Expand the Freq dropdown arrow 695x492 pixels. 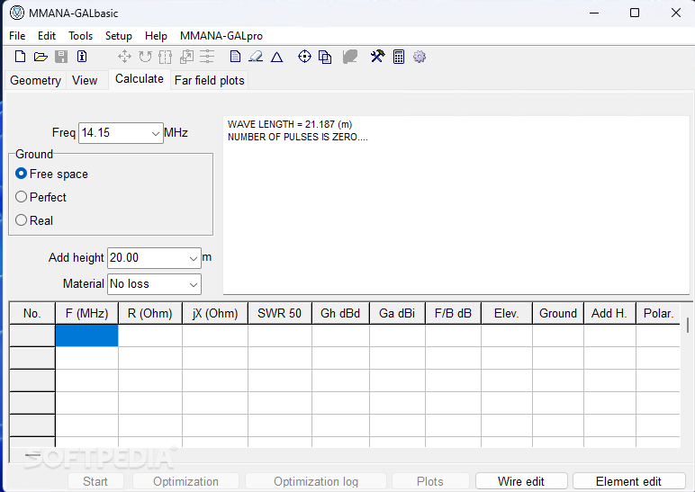[155, 133]
